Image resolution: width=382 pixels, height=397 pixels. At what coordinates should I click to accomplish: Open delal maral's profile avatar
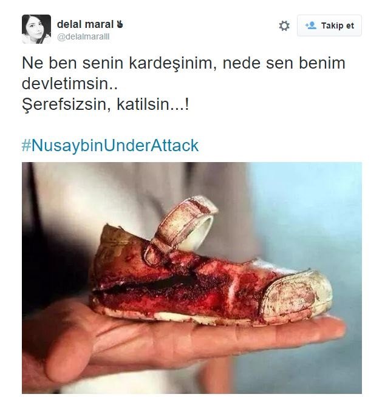point(36,29)
